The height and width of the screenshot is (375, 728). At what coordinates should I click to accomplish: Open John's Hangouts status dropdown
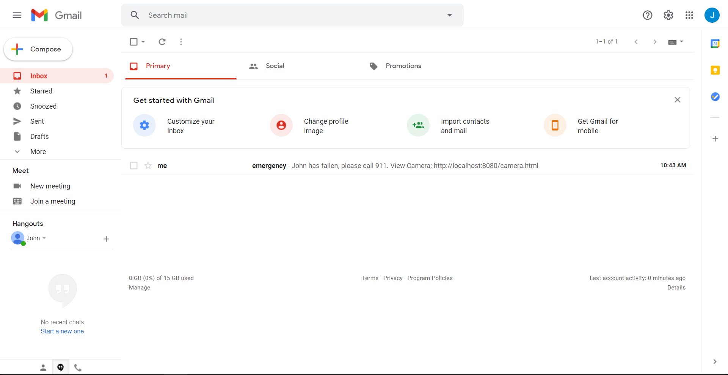[44, 238]
